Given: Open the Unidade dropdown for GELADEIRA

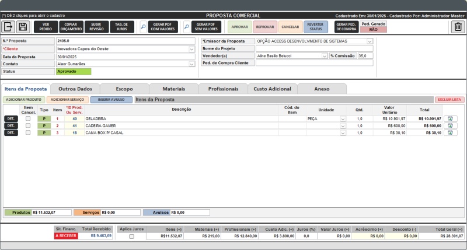Looking at the screenshot, I should tap(343, 118).
